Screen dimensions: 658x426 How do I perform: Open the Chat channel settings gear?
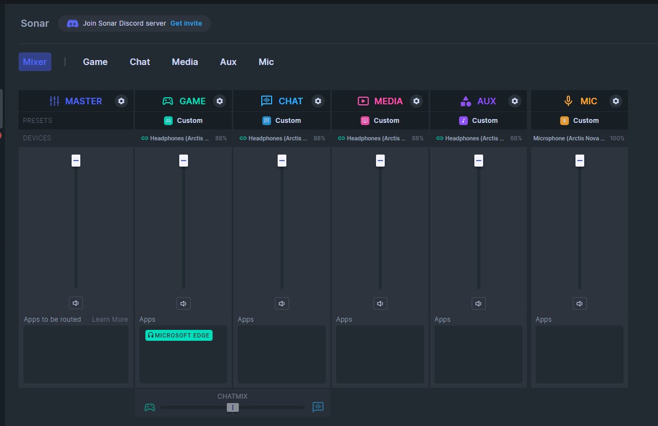pyautogui.click(x=318, y=101)
